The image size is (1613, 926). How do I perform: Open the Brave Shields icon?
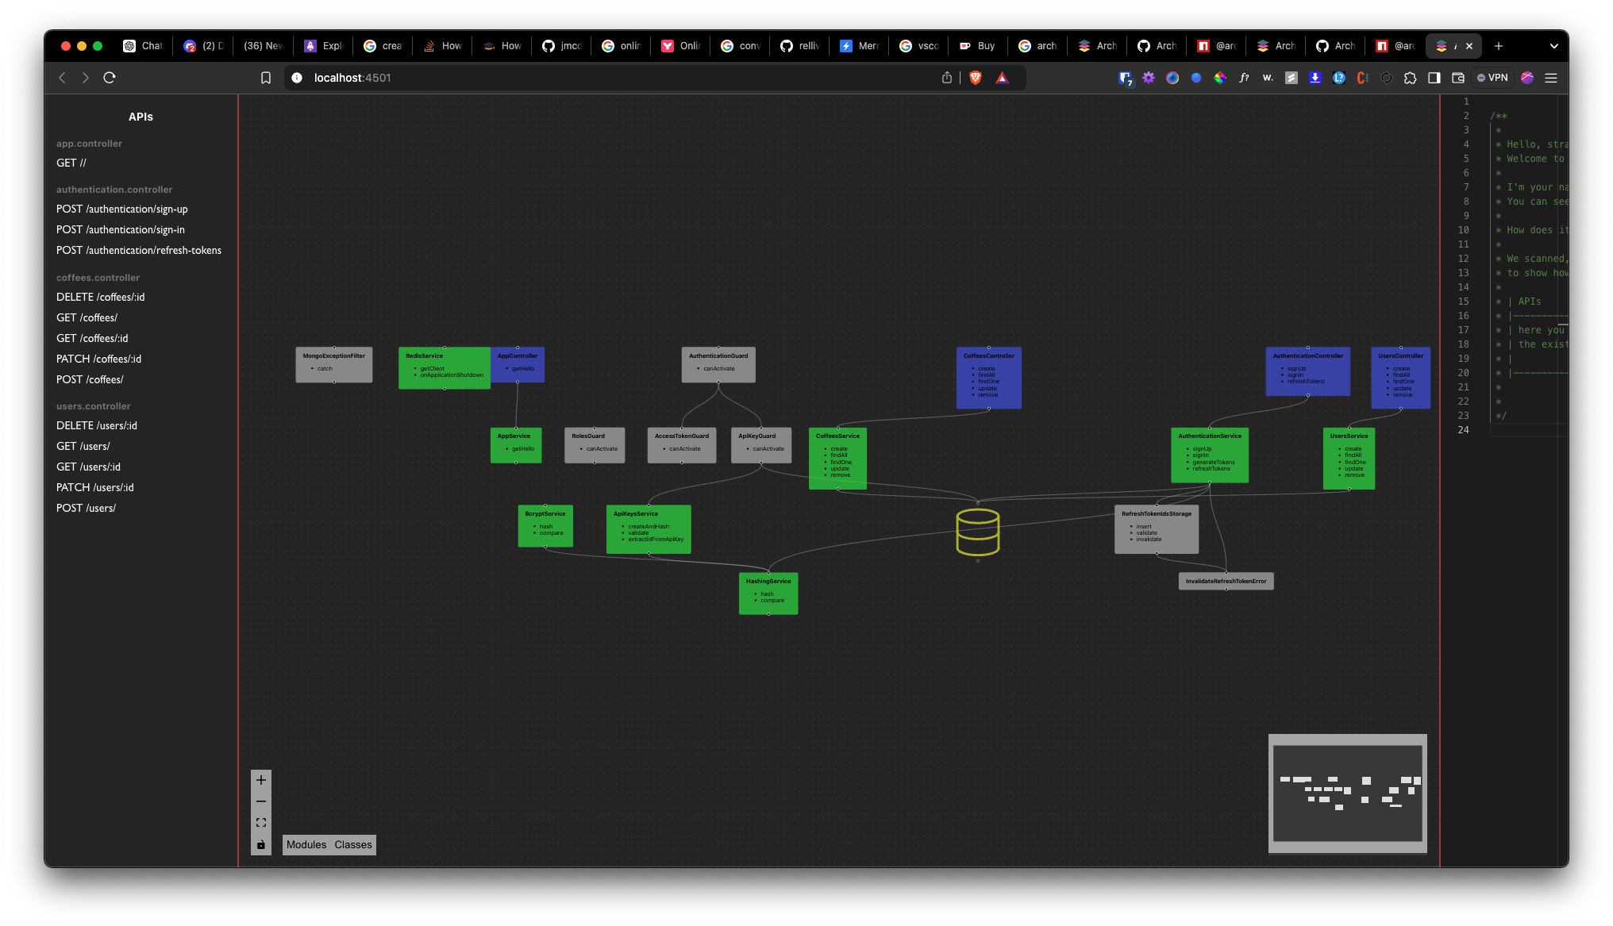click(x=976, y=78)
